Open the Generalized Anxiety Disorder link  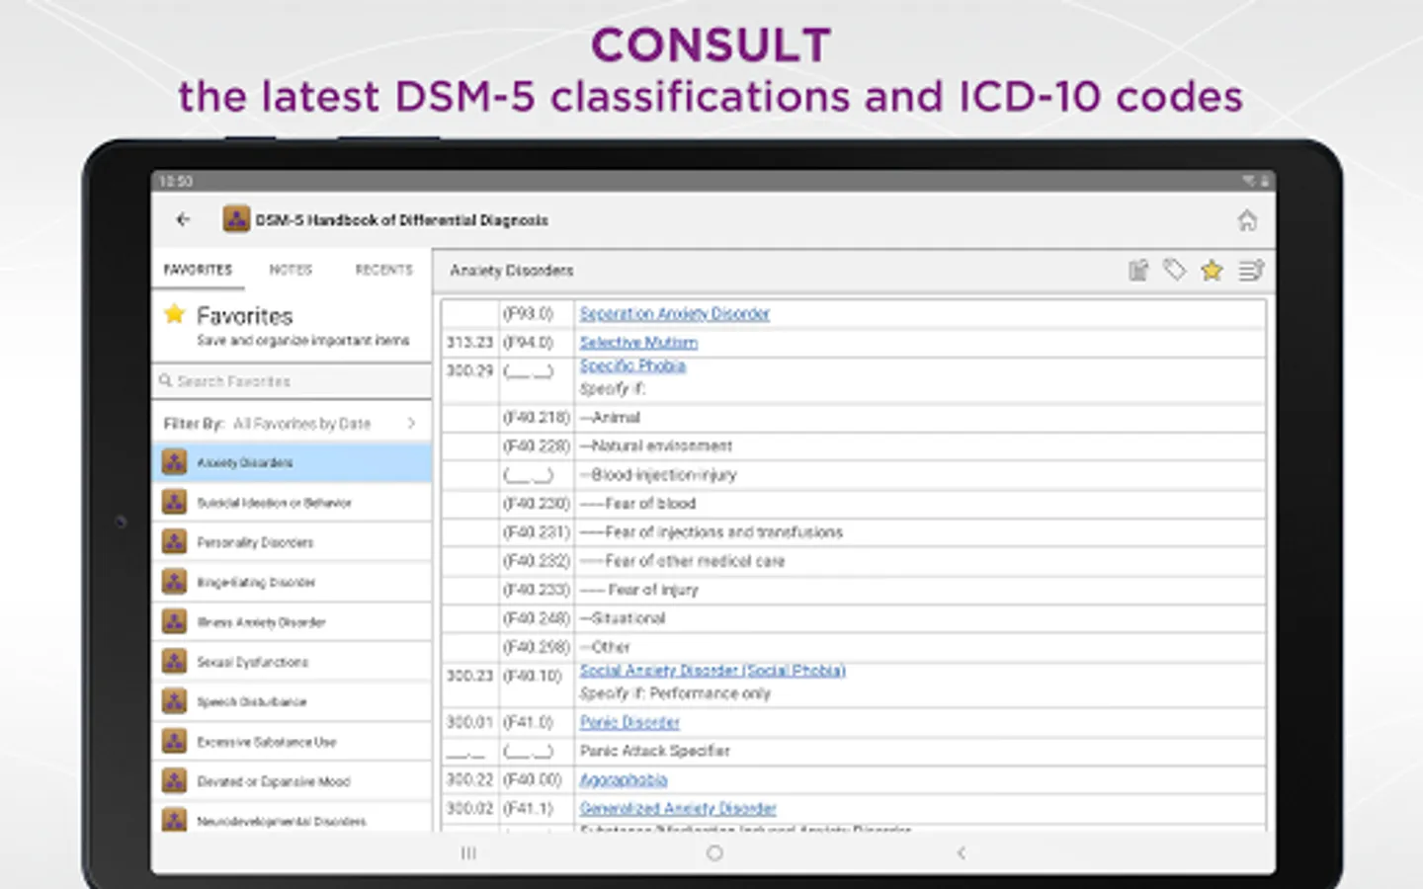(x=678, y=808)
